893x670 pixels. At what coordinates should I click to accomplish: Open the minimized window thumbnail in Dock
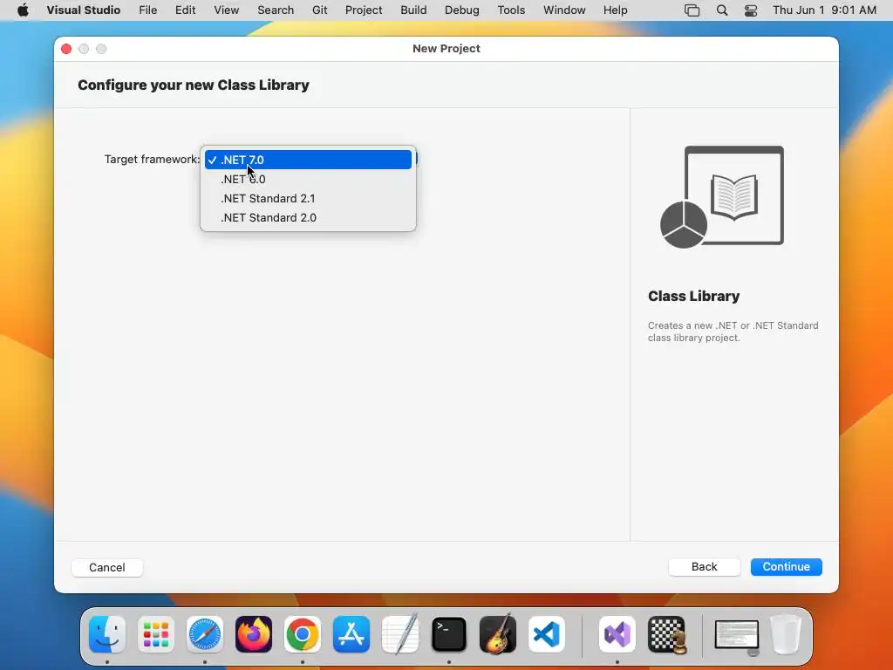coord(737,635)
